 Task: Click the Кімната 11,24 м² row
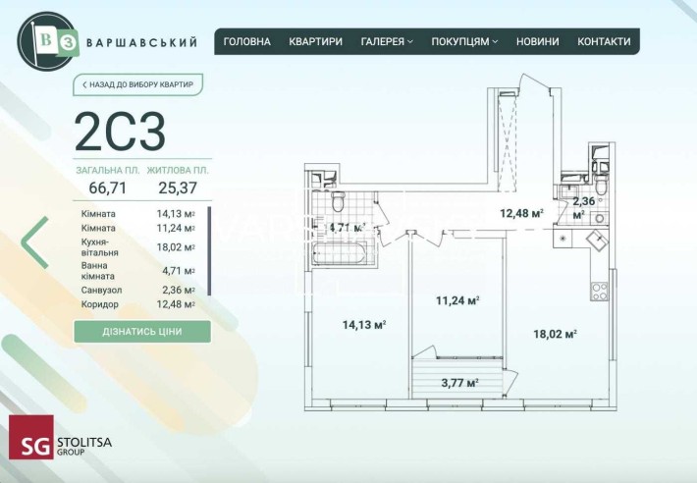138,228
